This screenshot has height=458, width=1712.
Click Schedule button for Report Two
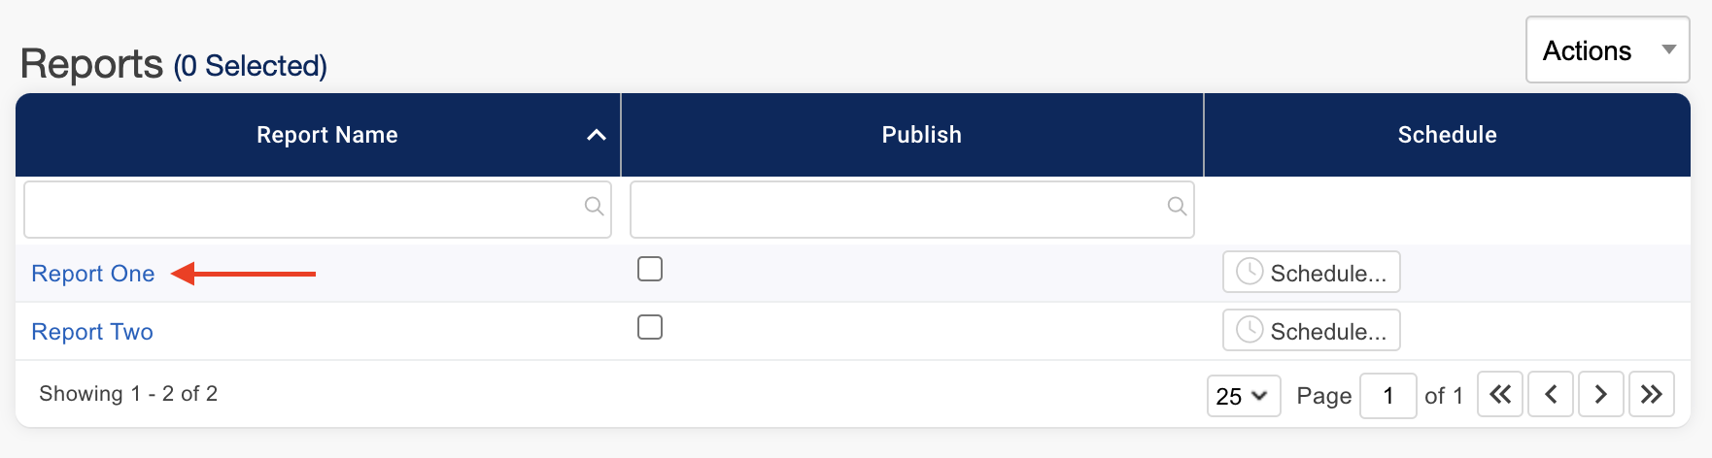click(x=1311, y=331)
